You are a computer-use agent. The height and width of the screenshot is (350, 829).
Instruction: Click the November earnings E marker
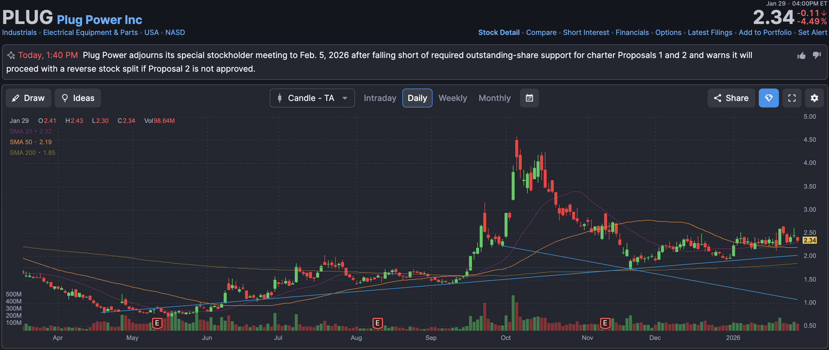tap(605, 323)
